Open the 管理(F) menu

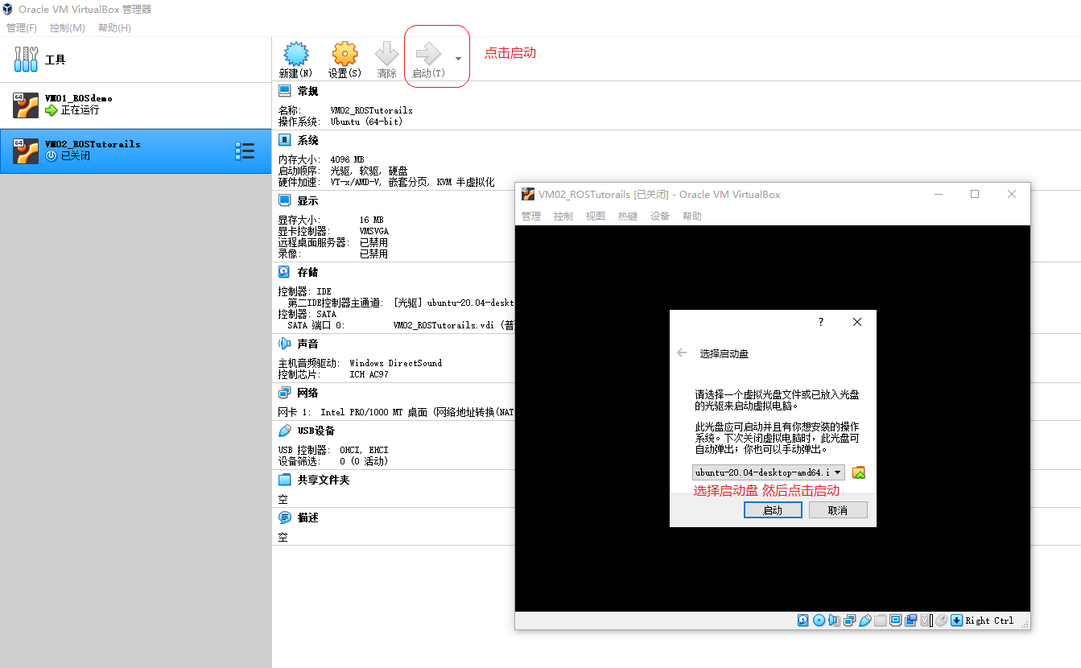pyautogui.click(x=21, y=27)
